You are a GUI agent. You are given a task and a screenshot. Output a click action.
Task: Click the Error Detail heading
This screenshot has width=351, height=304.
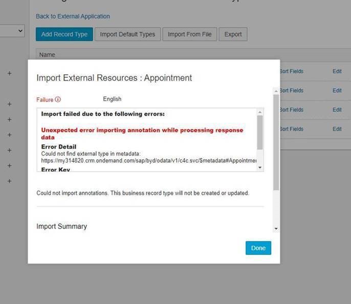59,147
